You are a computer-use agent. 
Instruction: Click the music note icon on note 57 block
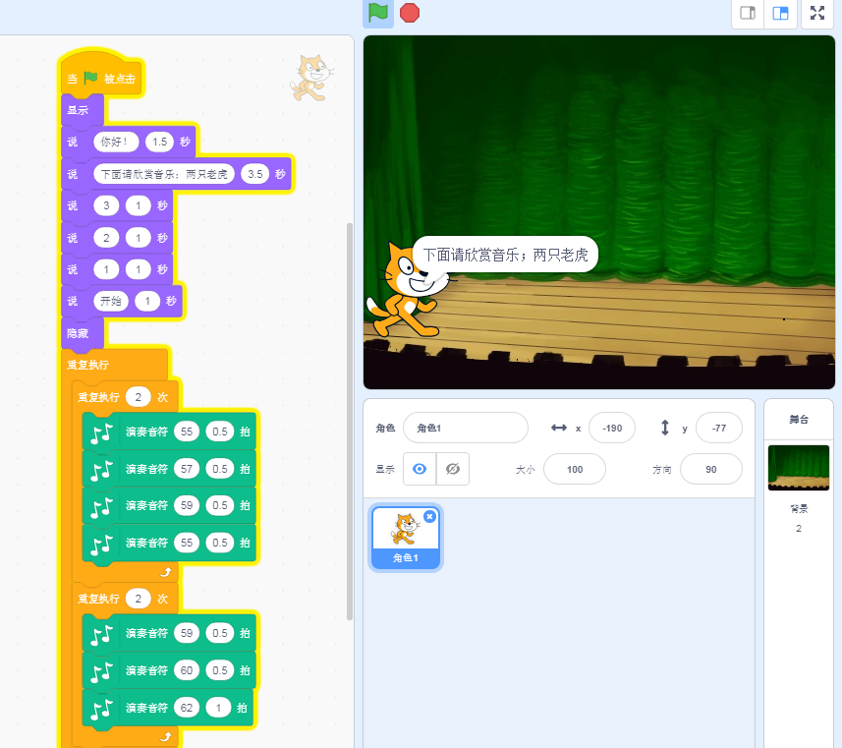pyautogui.click(x=101, y=470)
